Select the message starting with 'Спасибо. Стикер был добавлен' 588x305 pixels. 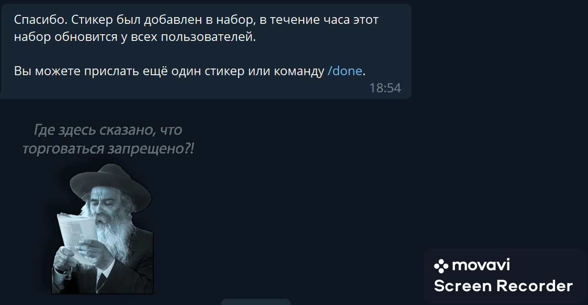(206, 51)
